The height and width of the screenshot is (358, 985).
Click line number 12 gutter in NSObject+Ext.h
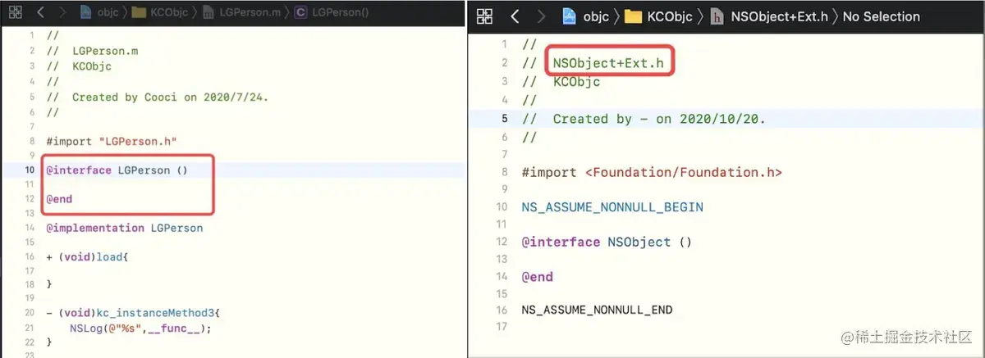502,242
